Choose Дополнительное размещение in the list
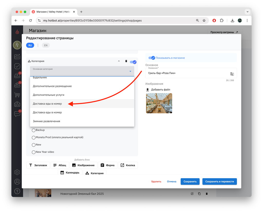The width and height of the screenshot is (263, 212). 82,86
